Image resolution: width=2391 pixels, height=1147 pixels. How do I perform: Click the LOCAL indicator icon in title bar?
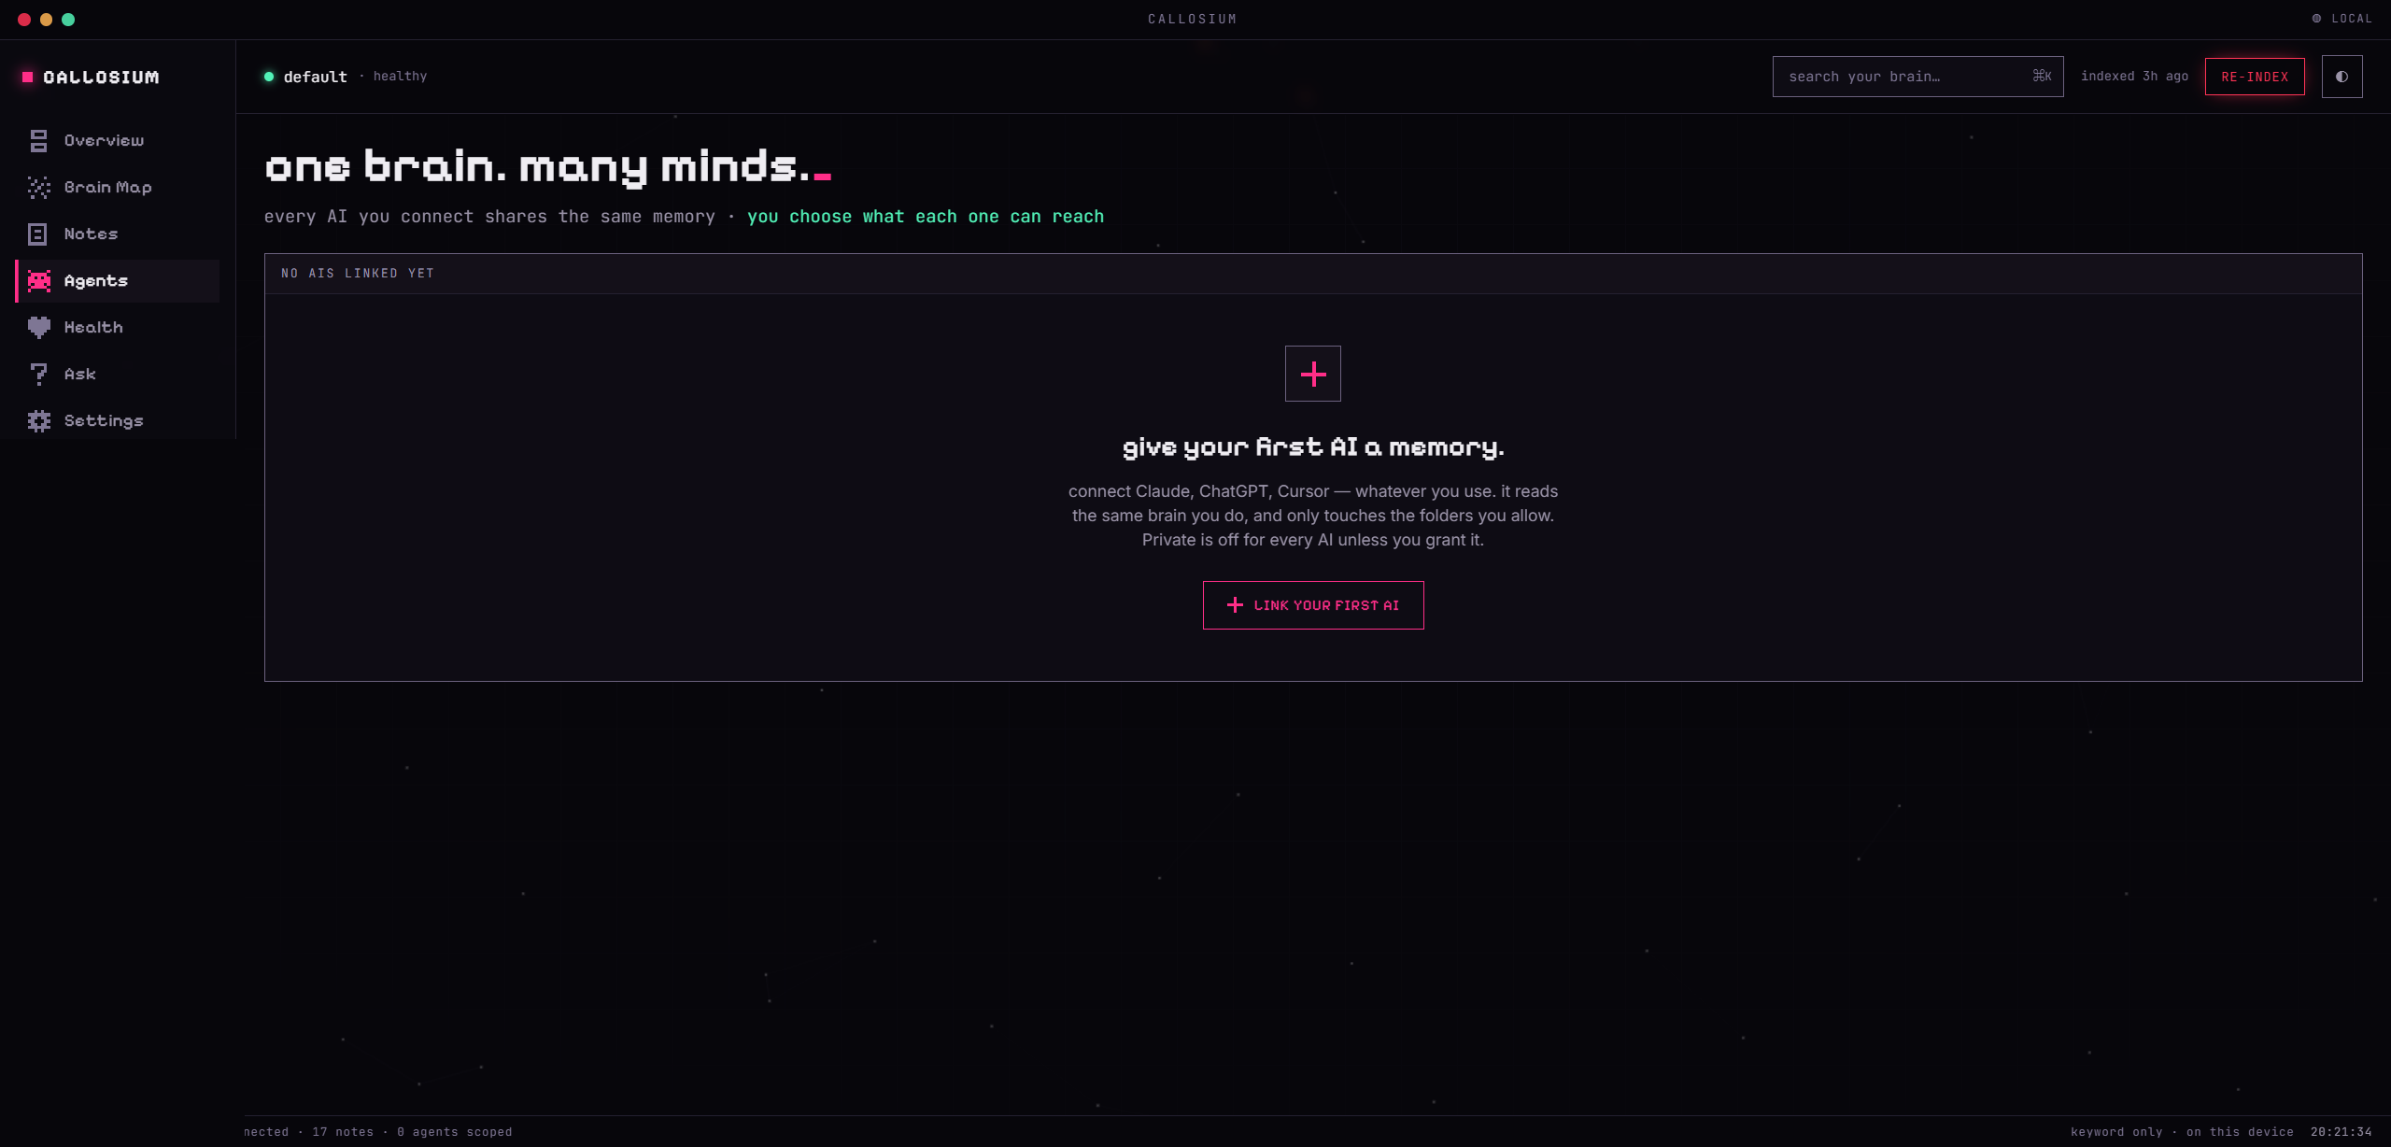tap(2316, 19)
